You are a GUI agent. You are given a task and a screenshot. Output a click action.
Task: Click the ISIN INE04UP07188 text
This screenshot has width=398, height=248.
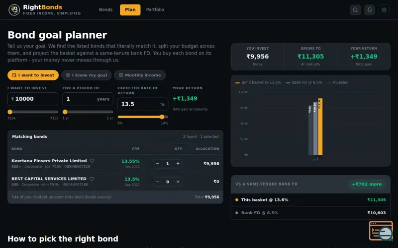pos(75,185)
